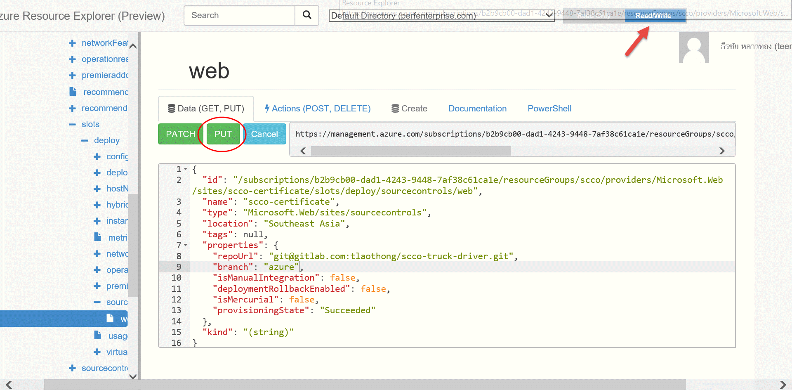The width and height of the screenshot is (792, 390).
Task: Click the usages document icon
Action: [98, 335]
